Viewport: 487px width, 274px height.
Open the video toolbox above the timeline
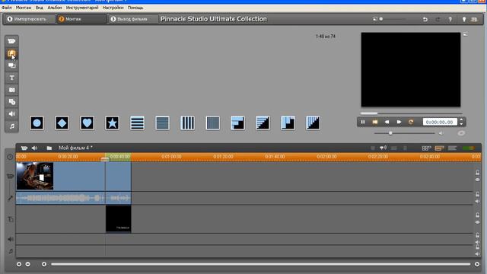pyautogui.click(x=24, y=148)
